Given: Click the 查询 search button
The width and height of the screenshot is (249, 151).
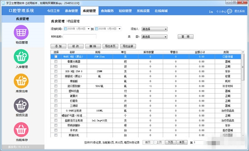Looking at the screenshot, I should 186,37.
